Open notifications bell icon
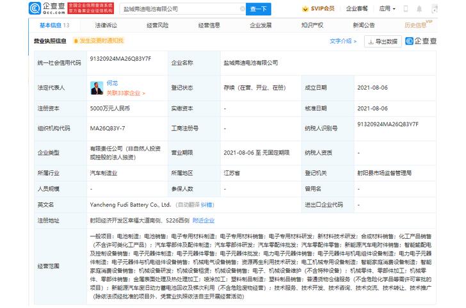This screenshot has height=308, width=466. pos(419,8)
